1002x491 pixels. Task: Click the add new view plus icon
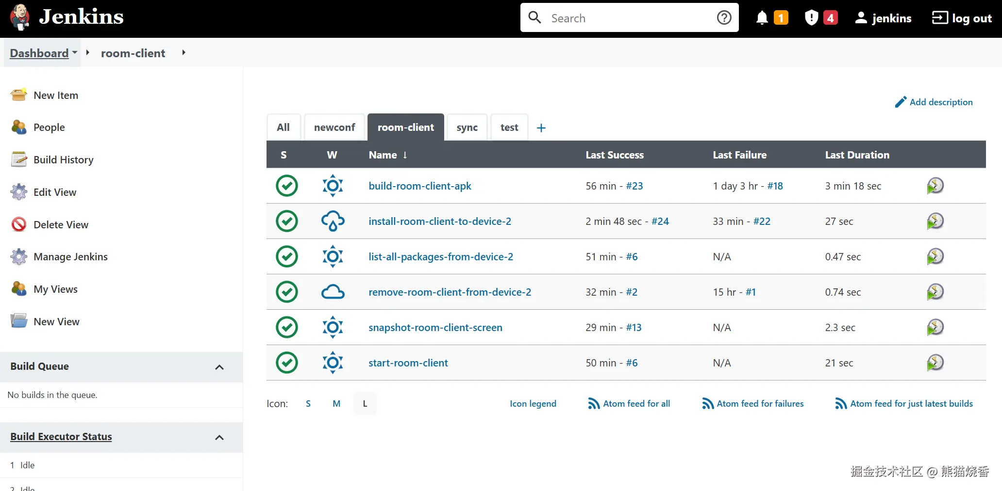541,127
